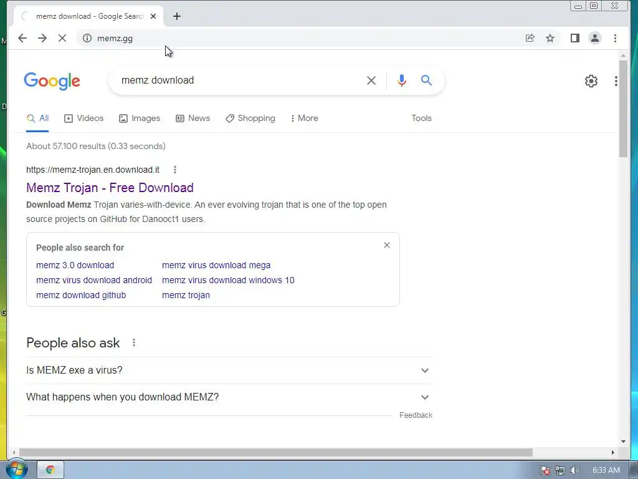Switch to the Images results tab

140,119
